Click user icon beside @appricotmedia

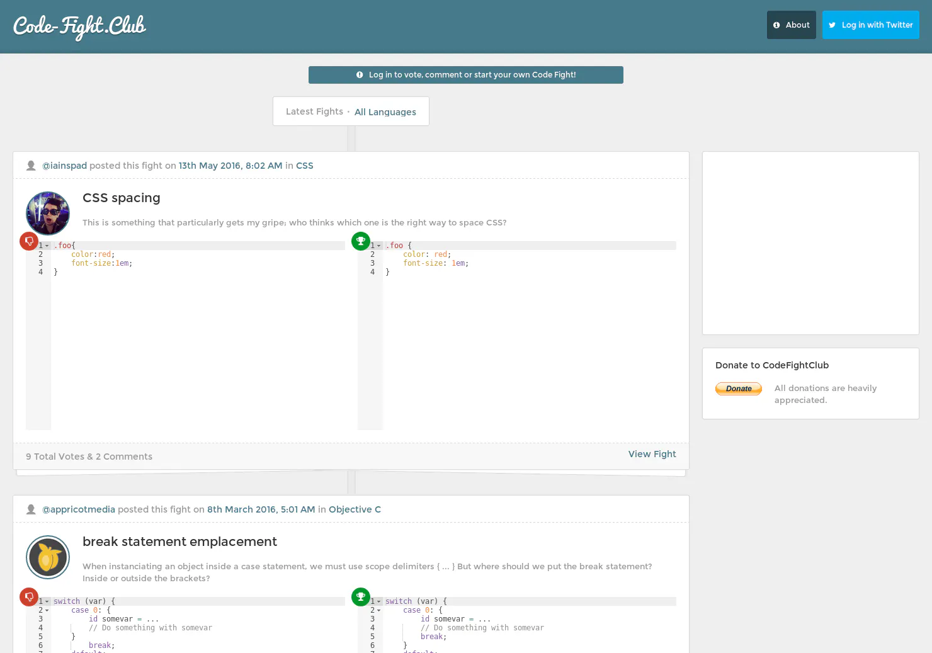point(31,509)
